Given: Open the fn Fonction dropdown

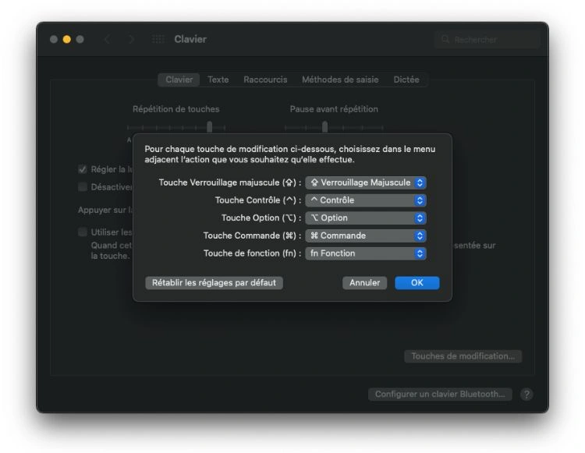Looking at the screenshot, I should point(366,253).
